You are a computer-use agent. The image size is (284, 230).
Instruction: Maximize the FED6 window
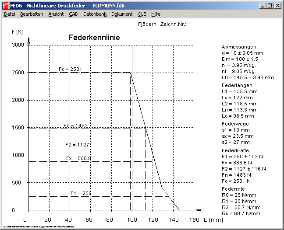tap(270, 6)
